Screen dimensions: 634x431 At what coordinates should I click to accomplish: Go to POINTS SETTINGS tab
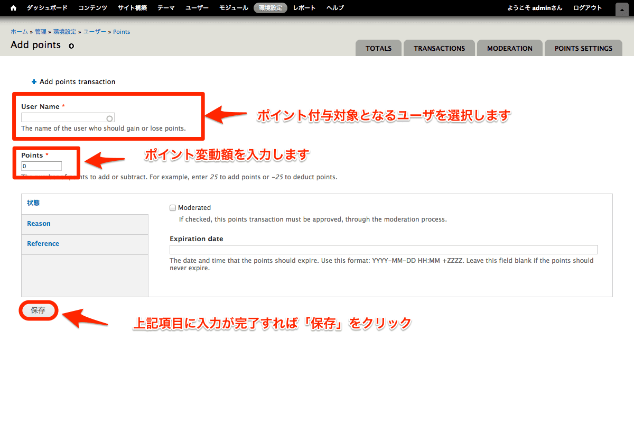[x=583, y=48]
